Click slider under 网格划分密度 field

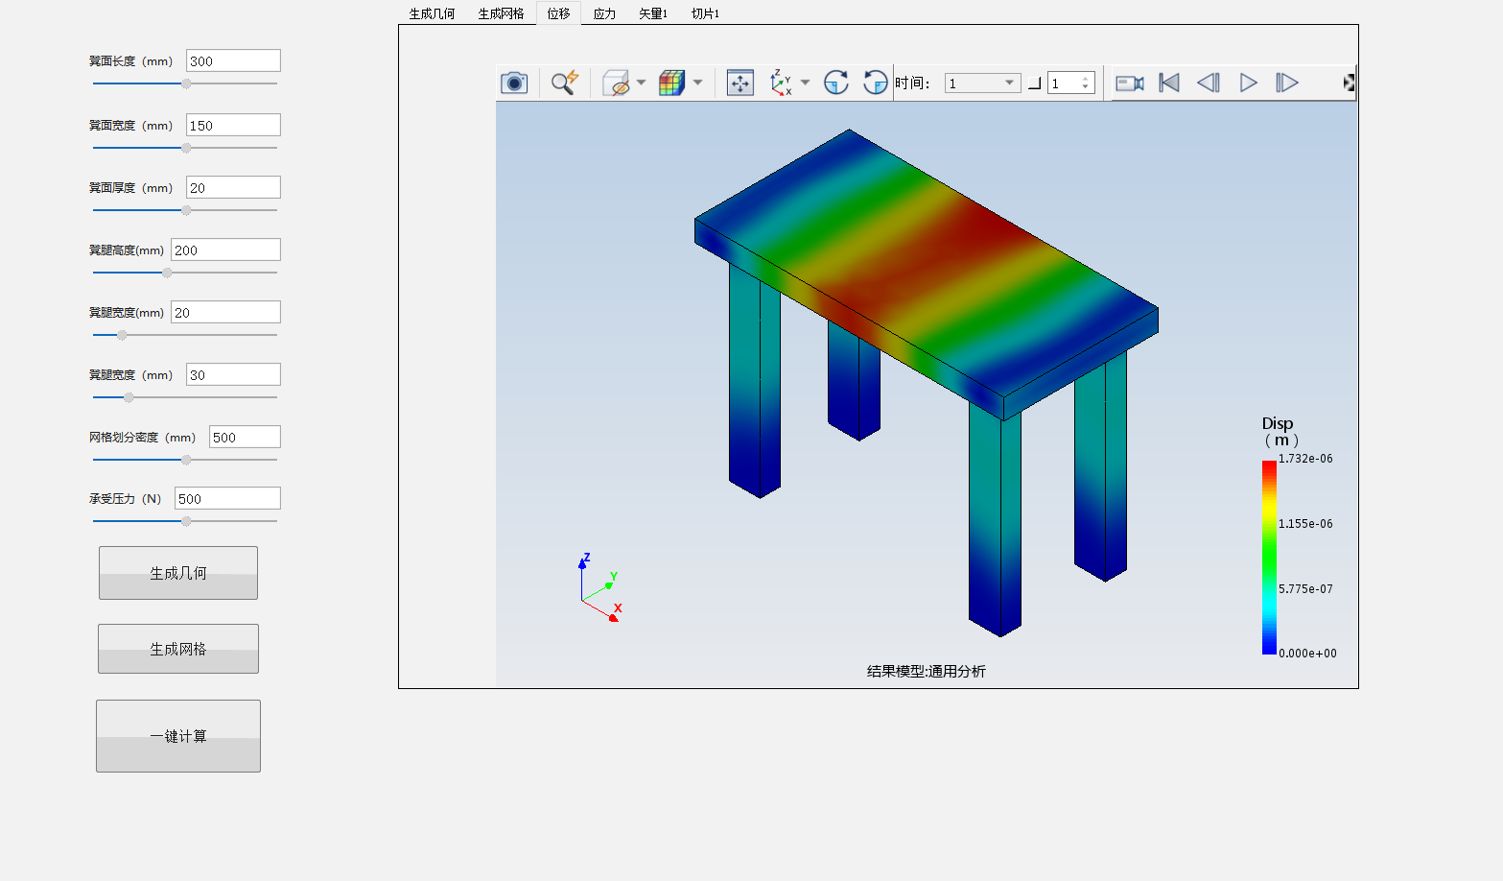point(185,460)
